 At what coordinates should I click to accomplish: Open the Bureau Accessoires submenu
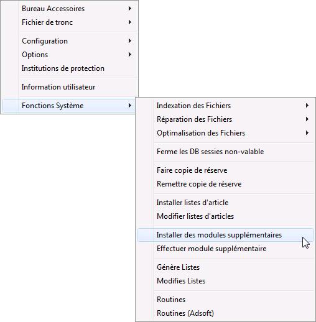coord(70,9)
